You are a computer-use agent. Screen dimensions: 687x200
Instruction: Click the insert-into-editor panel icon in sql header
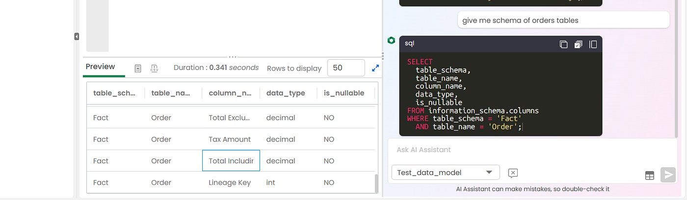coord(593,44)
